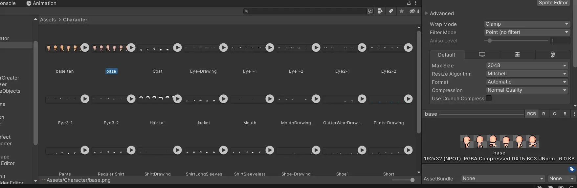577x188 pixels.
Task: Toggle the R channel preview button
Action: click(x=544, y=114)
